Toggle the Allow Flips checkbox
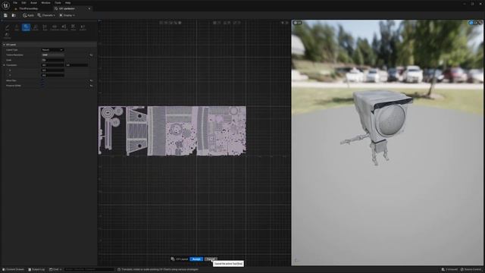The width and height of the screenshot is (485, 273). (43, 80)
